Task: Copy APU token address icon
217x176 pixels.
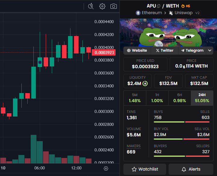Action: pos(159,6)
